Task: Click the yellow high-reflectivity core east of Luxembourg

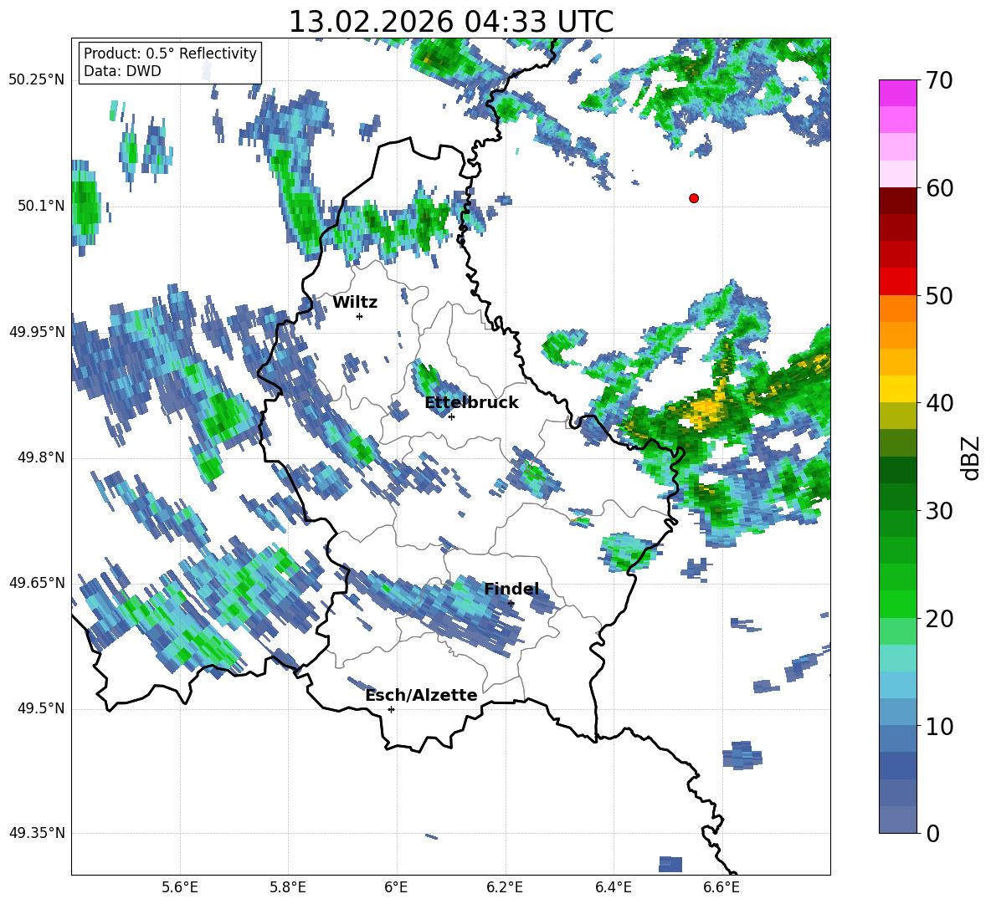Action: point(706,409)
